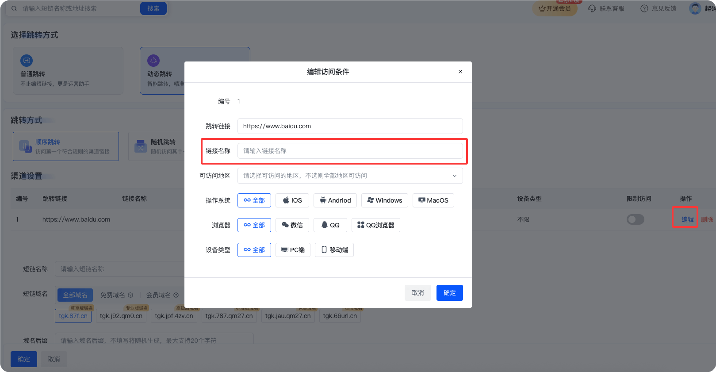This screenshot has height=372, width=716.
Task: Click 取消 in the dialog
Action: 418,293
